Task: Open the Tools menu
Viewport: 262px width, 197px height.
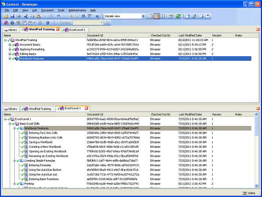Action: [x=61, y=10]
